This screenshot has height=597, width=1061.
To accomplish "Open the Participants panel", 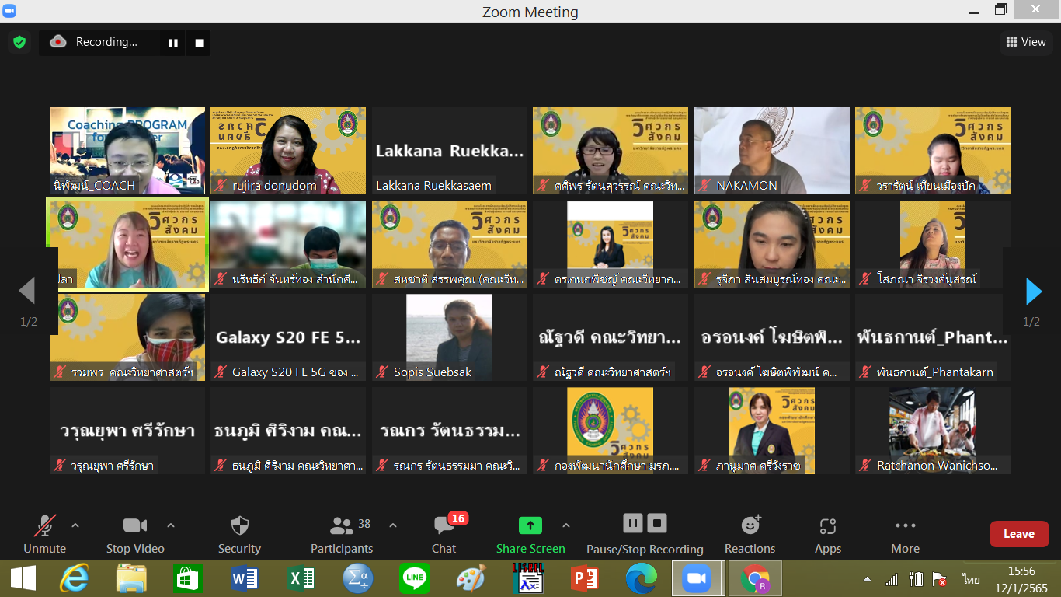I will 342,534.
